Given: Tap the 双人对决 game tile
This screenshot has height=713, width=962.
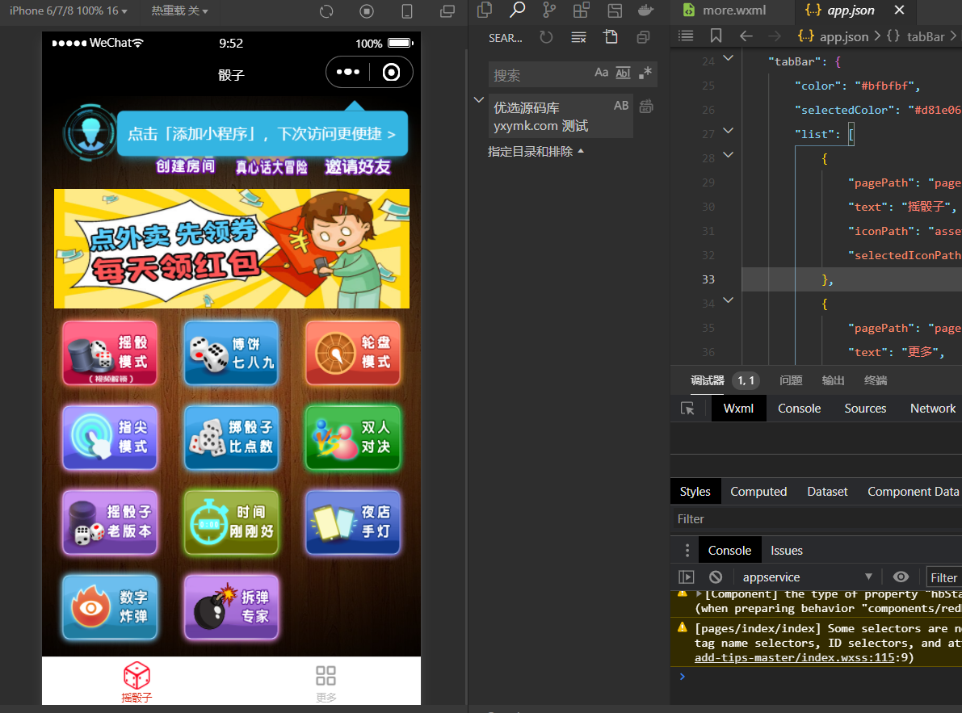Looking at the screenshot, I should (354, 438).
